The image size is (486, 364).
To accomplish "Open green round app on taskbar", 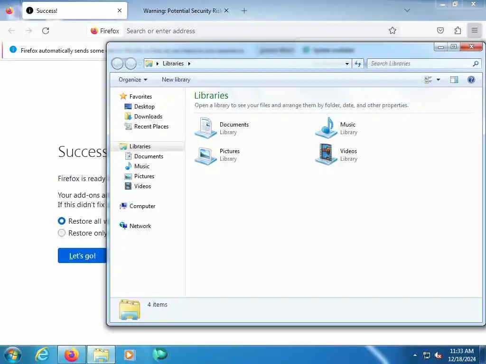I will (x=160, y=354).
